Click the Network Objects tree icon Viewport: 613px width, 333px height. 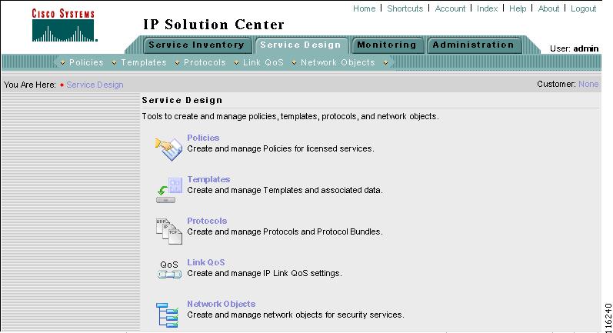pyautogui.click(x=168, y=315)
